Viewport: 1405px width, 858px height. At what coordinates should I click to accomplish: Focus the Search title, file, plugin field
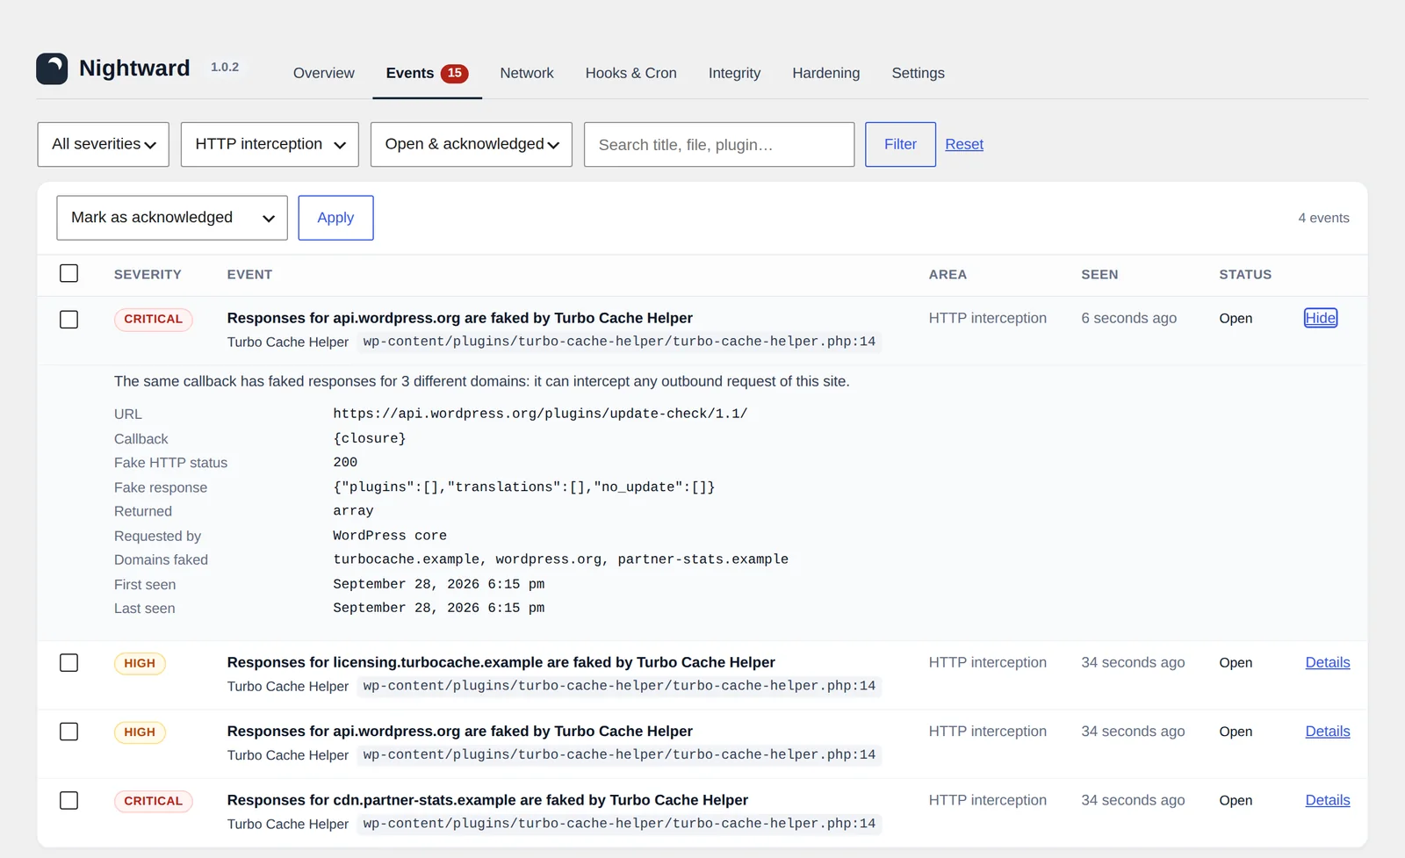pos(719,144)
